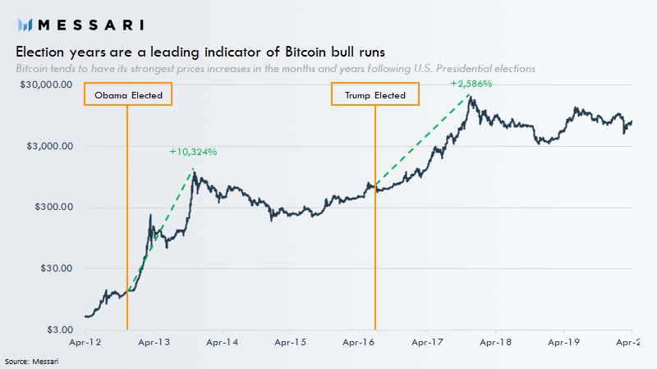Select the "Obama Elected" annotation box
Viewport: 657px width, 369px height.
128,95
